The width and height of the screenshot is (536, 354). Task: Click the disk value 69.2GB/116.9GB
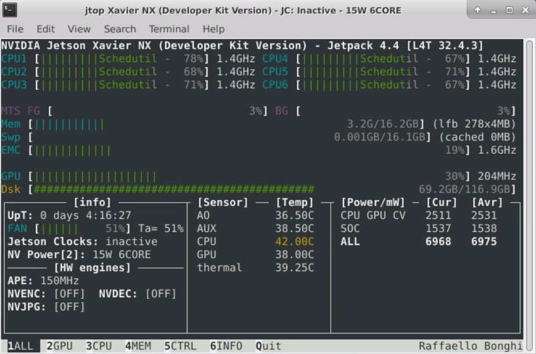[x=464, y=189]
